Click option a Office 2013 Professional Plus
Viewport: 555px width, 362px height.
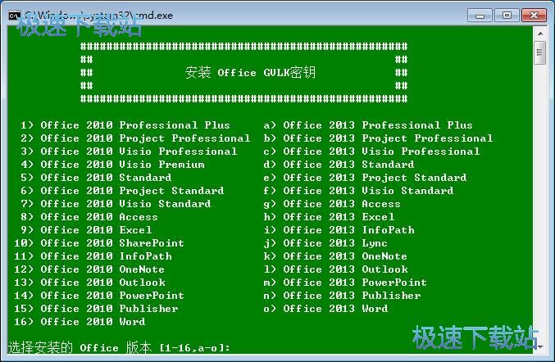[368, 125]
